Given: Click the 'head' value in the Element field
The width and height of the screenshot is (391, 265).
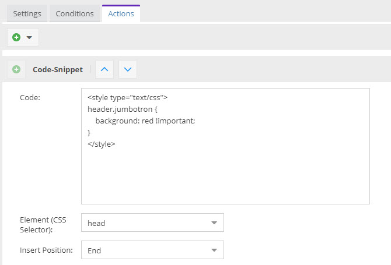Looking at the screenshot, I should click(96, 223).
